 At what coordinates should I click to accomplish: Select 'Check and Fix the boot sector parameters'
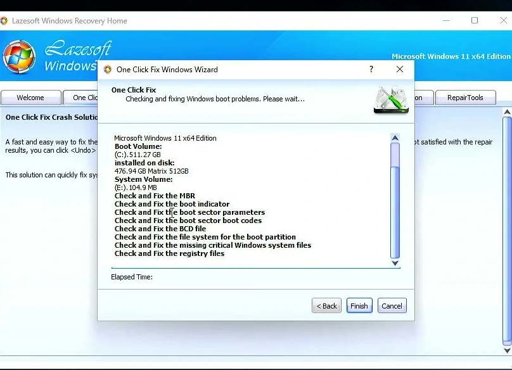click(x=189, y=212)
